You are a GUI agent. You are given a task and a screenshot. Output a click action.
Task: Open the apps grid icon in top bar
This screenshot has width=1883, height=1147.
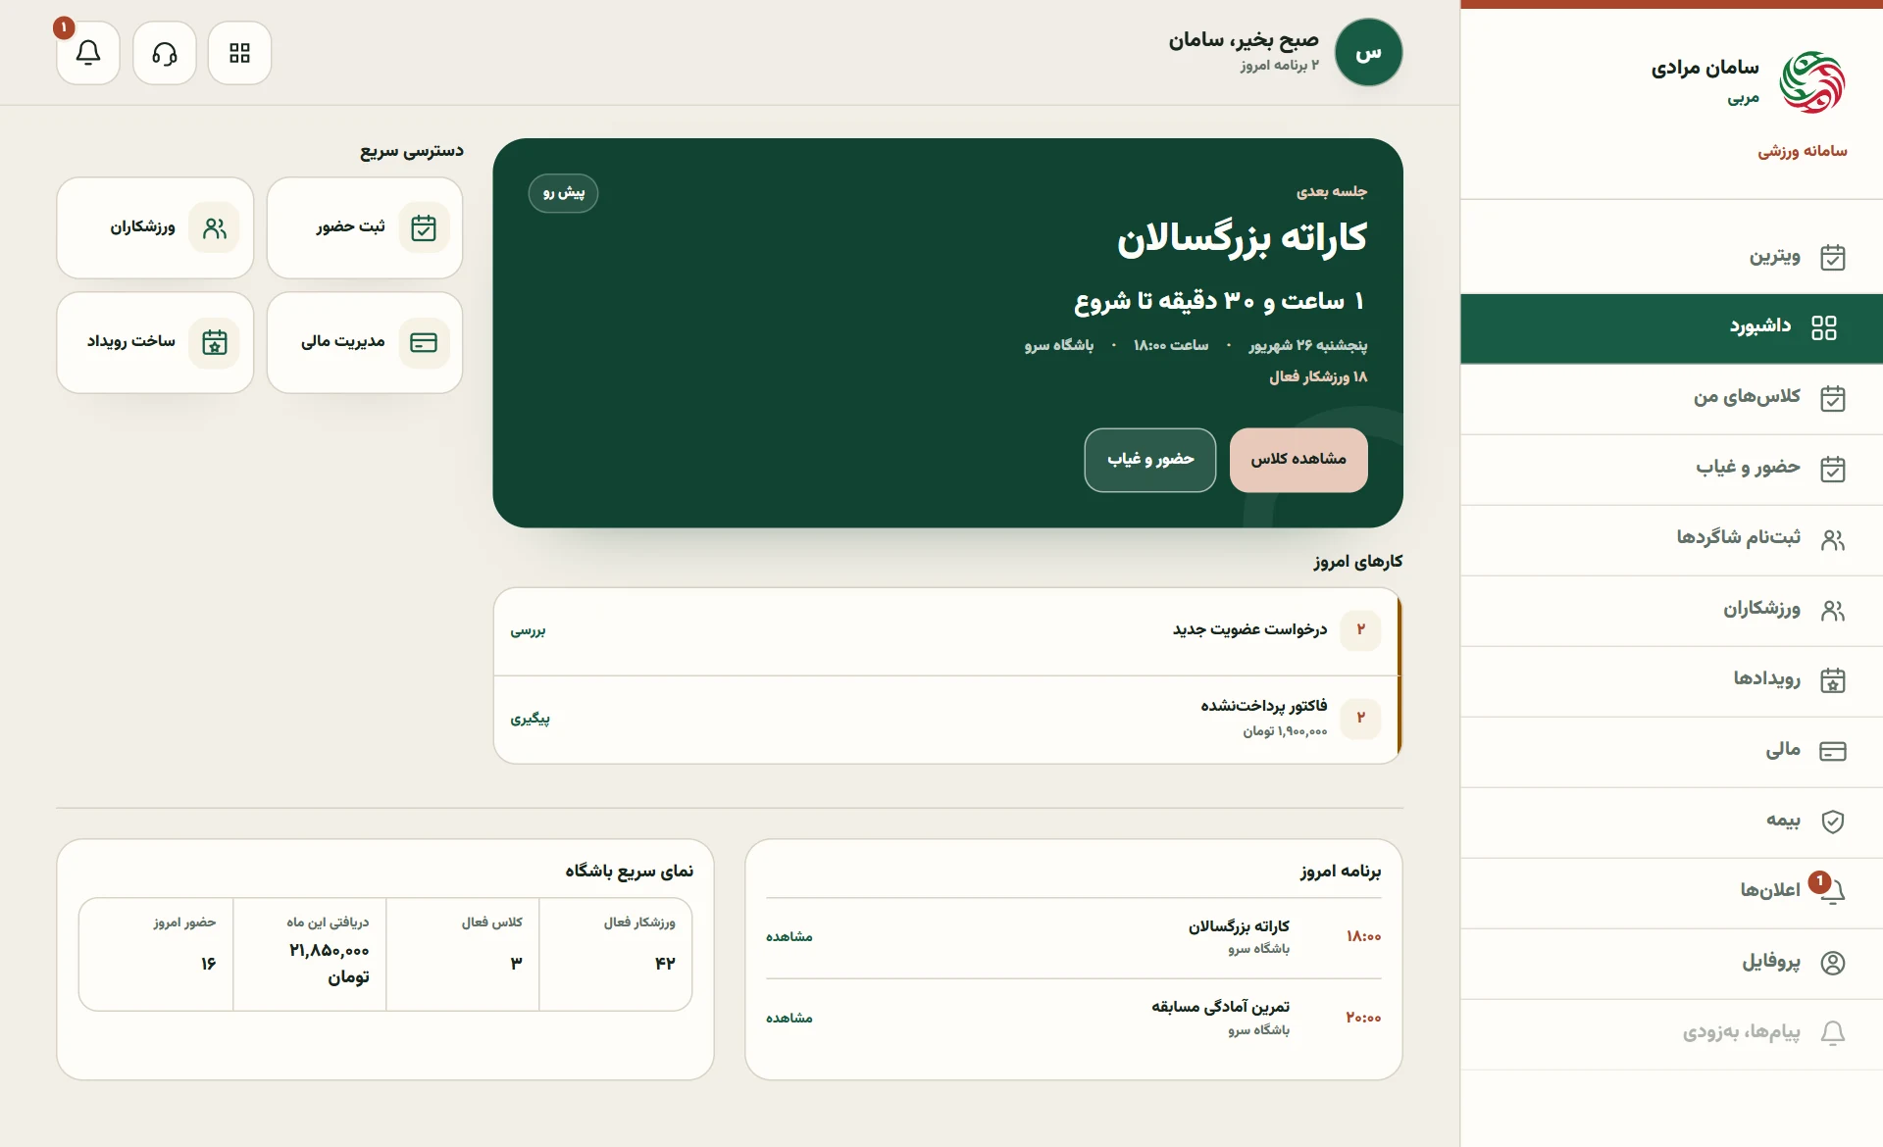click(239, 53)
